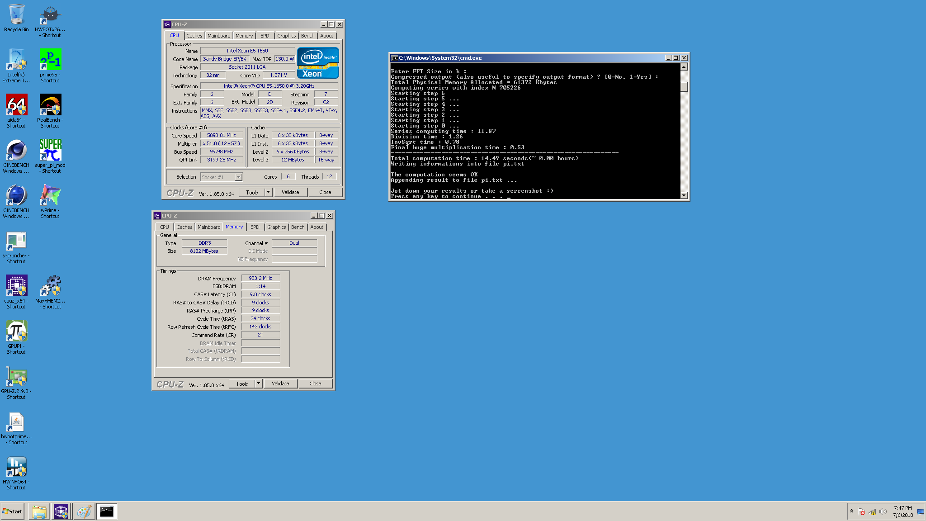Open MaxxMEM2 shortcut icon
The height and width of the screenshot is (521, 926).
[50, 292]
